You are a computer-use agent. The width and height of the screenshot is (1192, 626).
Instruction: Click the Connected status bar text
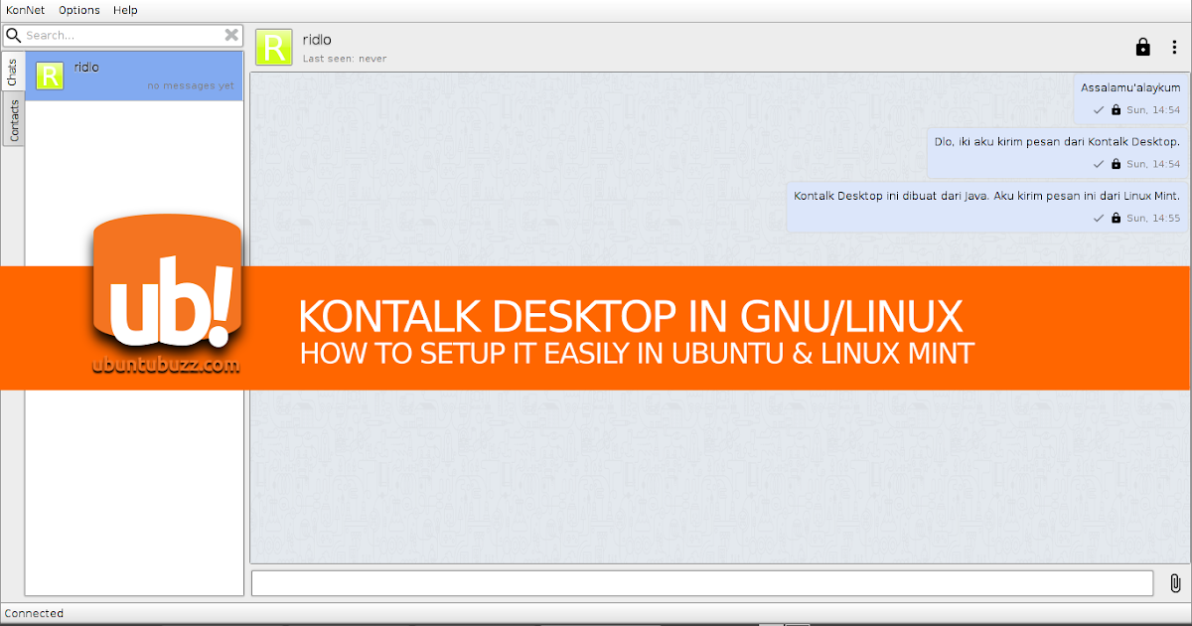click(x=34, y=613)
